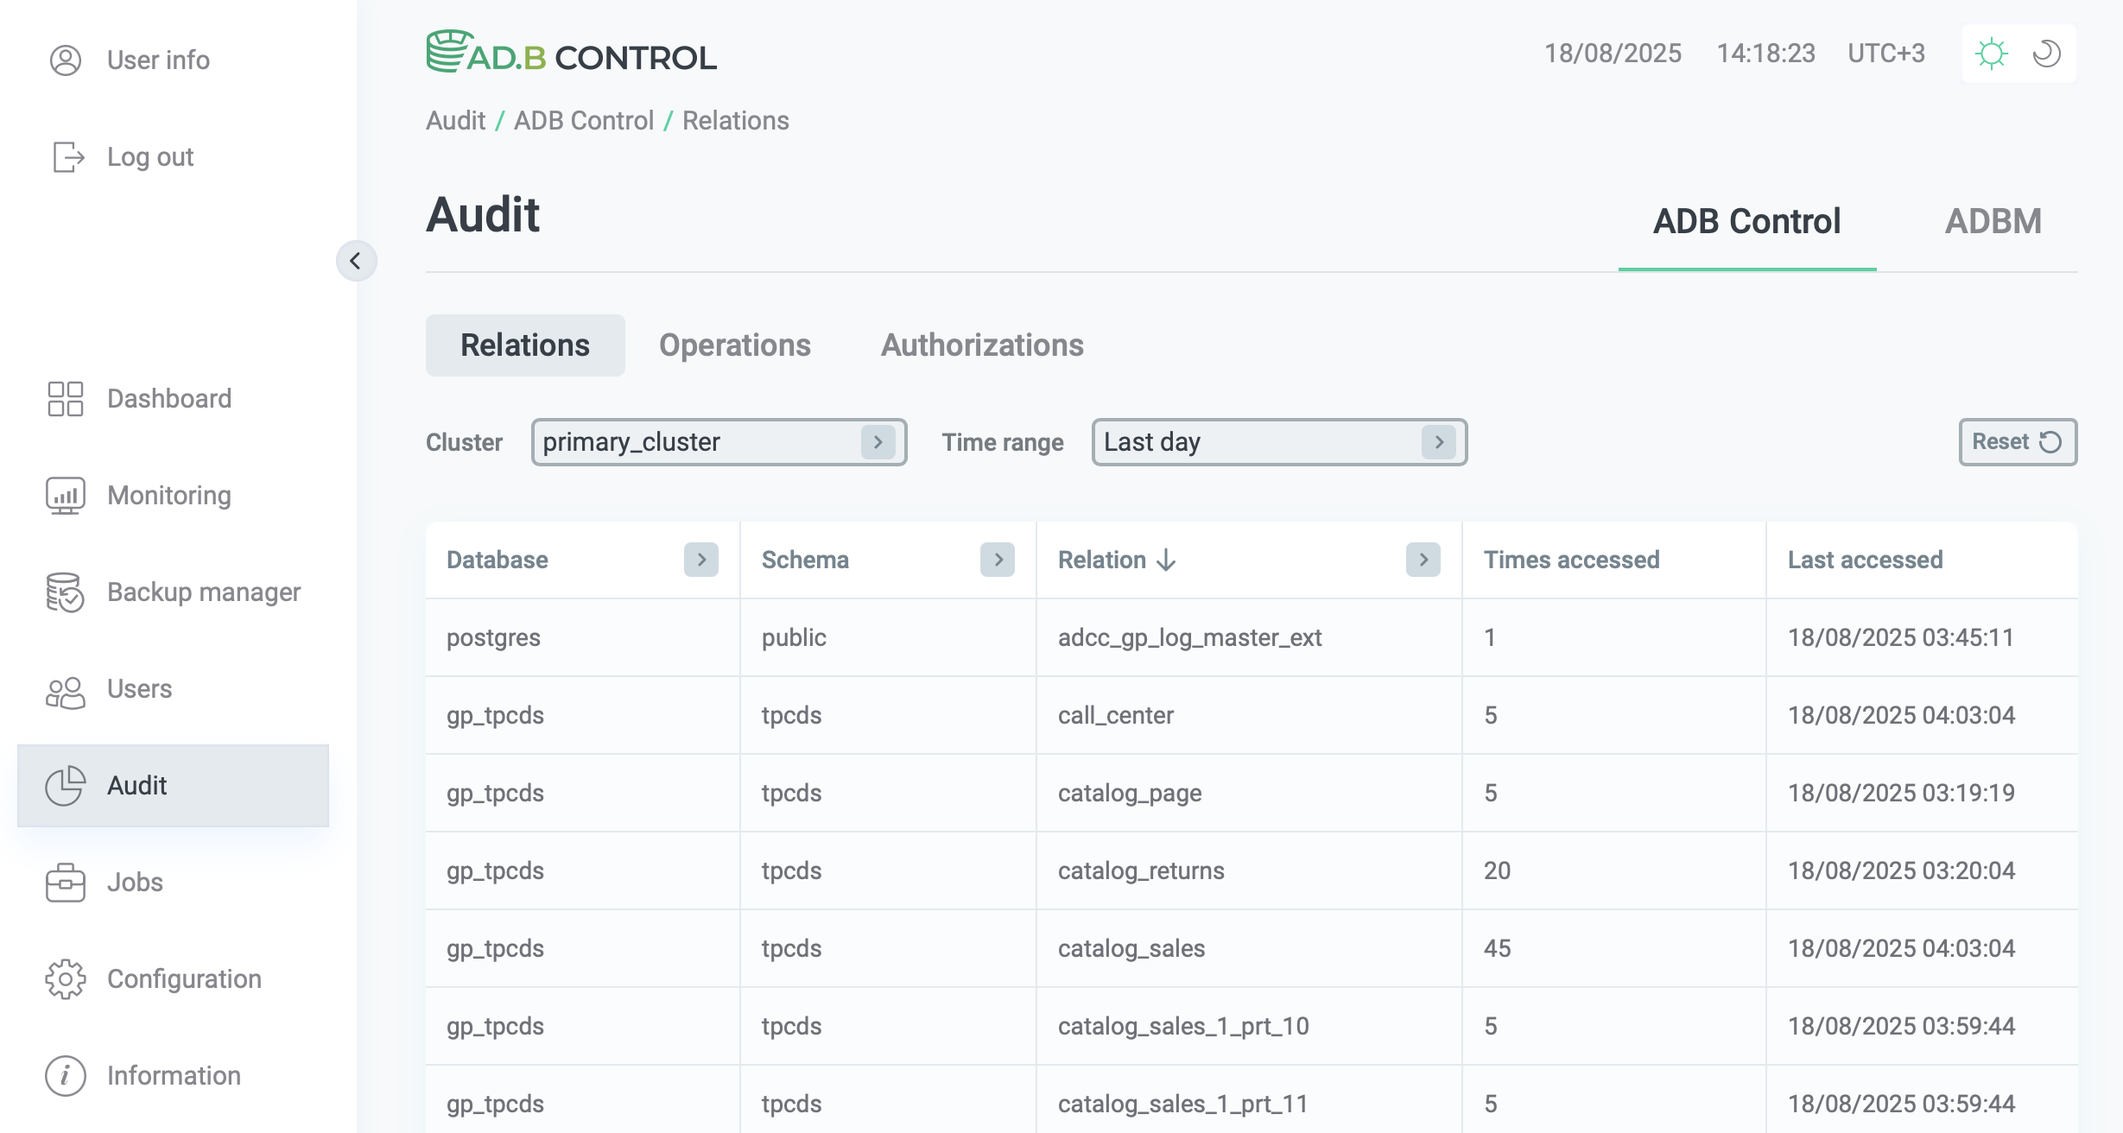Open Dashboard from the sidebar grid icon
Screen dimensions: 2123x1133
point(66,399)
